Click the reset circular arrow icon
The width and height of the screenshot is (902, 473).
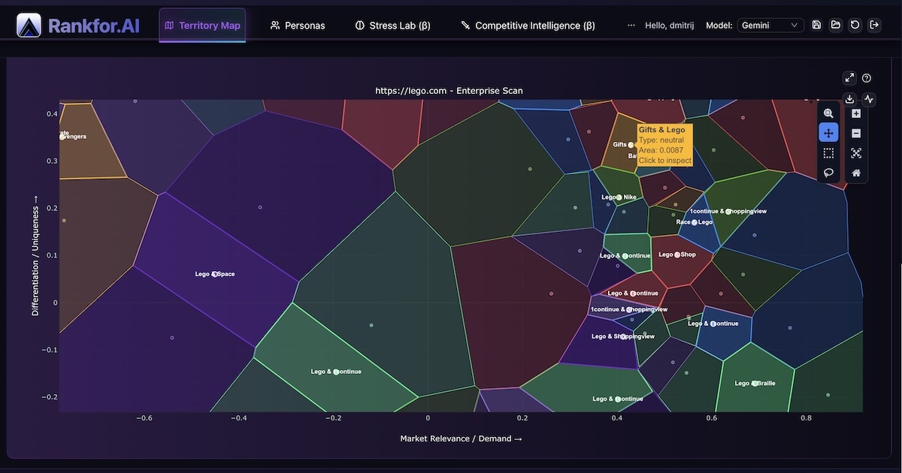coord(855,25)
